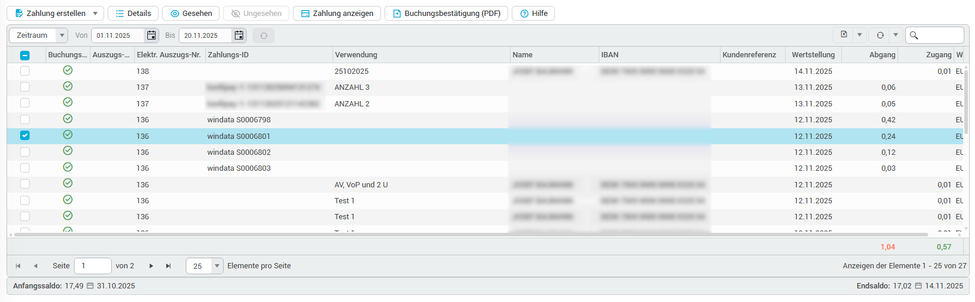Open the Bis date calendar picker

[x=239, y=35]
